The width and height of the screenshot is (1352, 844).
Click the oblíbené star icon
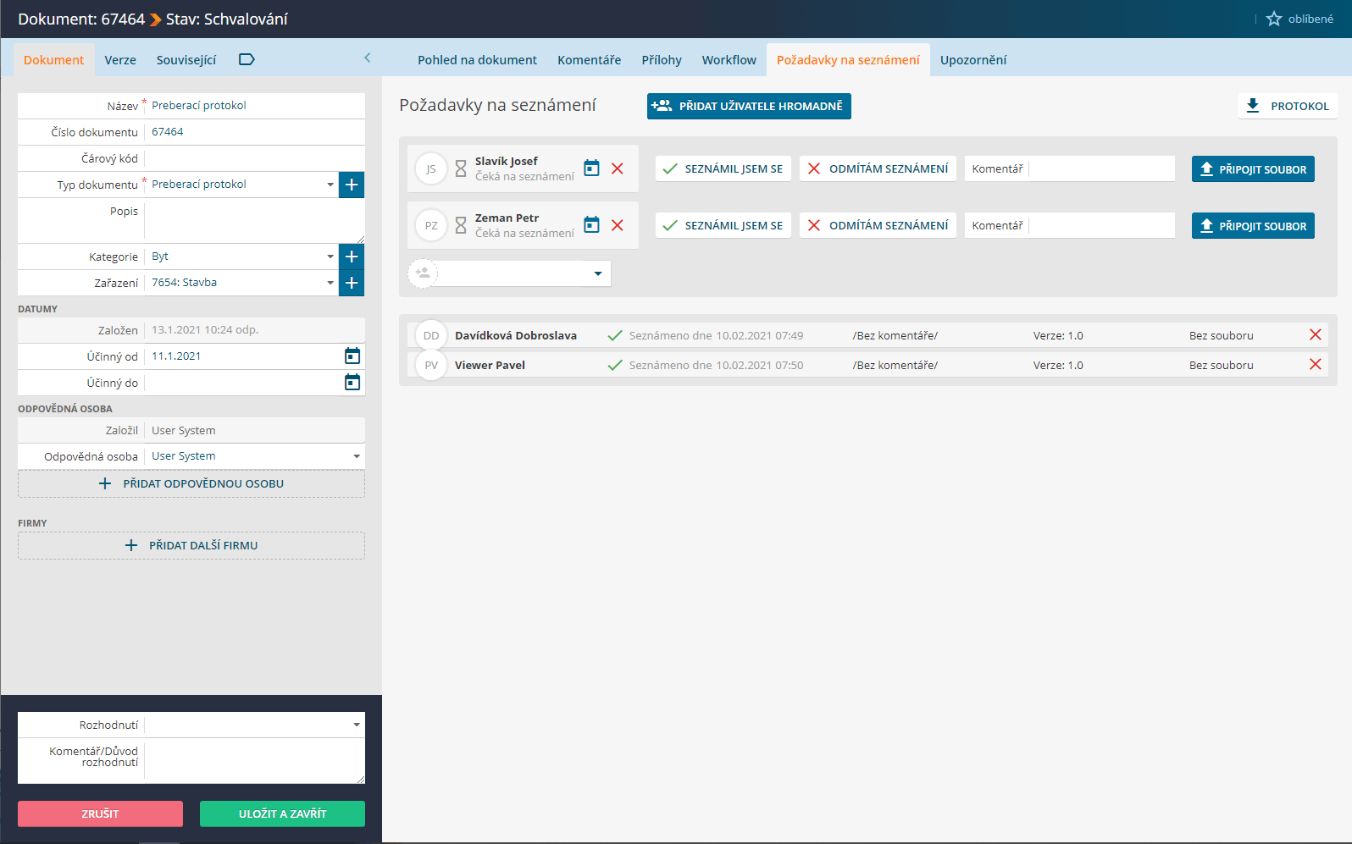coord(1273,19)
